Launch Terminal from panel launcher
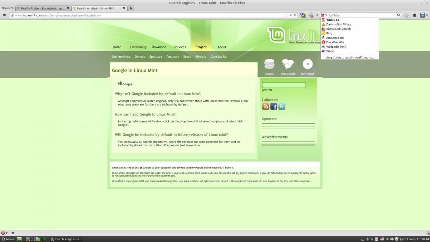This screenshot has height=242, width=430. 33,239
